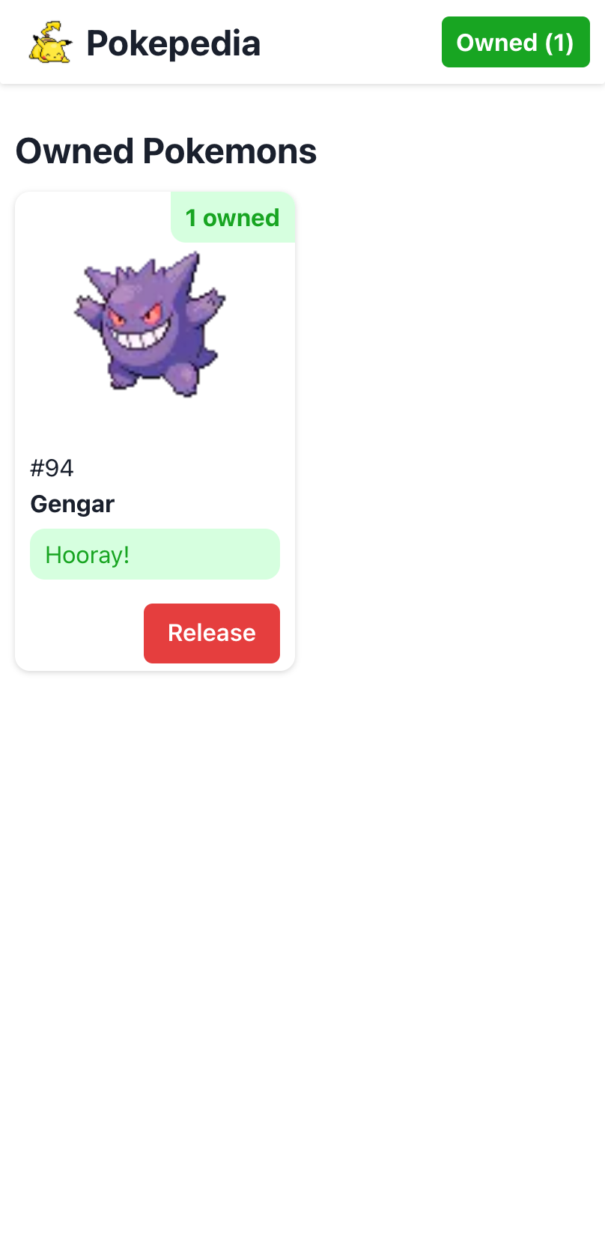Open the Owned (1) button
This screenshot has height=1255, width=605.
[515, 42]
